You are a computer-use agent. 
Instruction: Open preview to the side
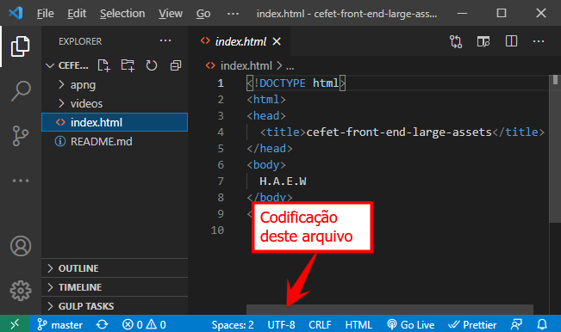pos(483,41)
